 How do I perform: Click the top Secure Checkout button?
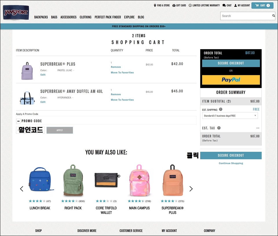231,63
